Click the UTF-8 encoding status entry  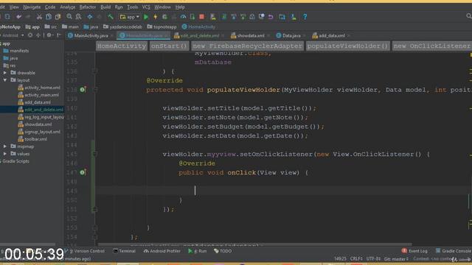373,258
